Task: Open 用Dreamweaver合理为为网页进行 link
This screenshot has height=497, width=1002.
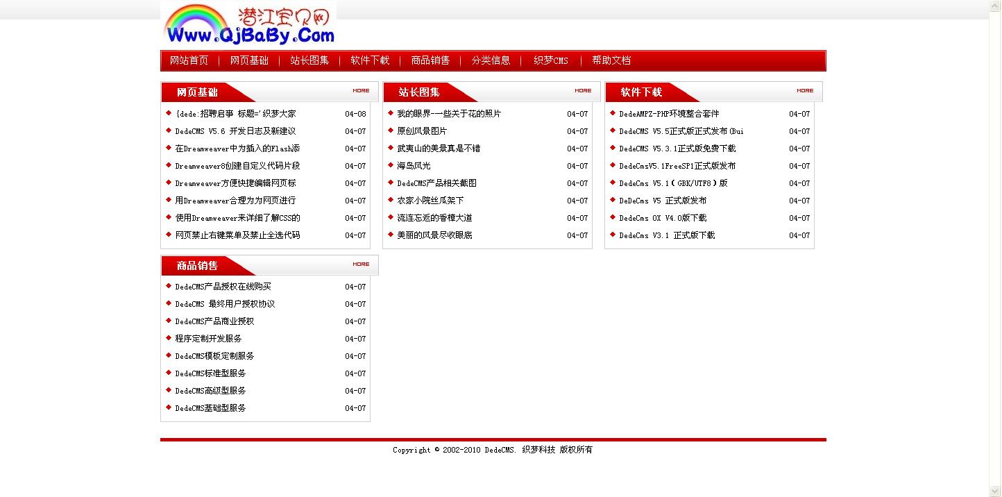Action: (x=235, y=201)
